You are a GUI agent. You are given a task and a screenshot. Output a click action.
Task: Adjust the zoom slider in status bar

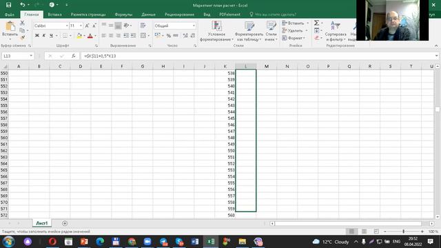(x=403, y=231)
